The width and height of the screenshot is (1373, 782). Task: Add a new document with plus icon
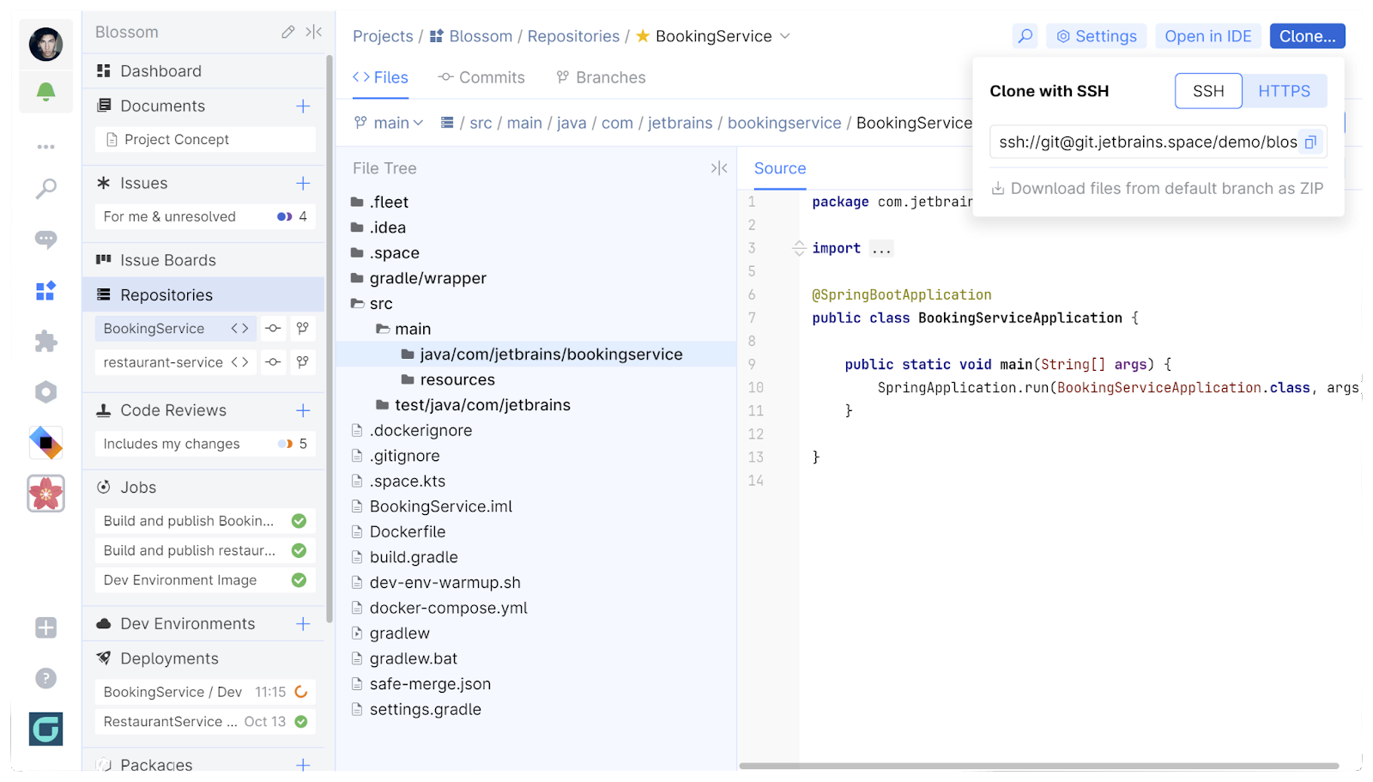click(x=303, y=106)
